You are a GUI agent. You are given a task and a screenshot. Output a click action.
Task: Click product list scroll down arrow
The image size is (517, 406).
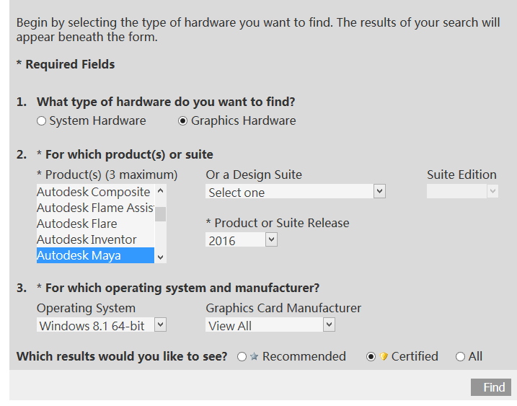point(160,257)
